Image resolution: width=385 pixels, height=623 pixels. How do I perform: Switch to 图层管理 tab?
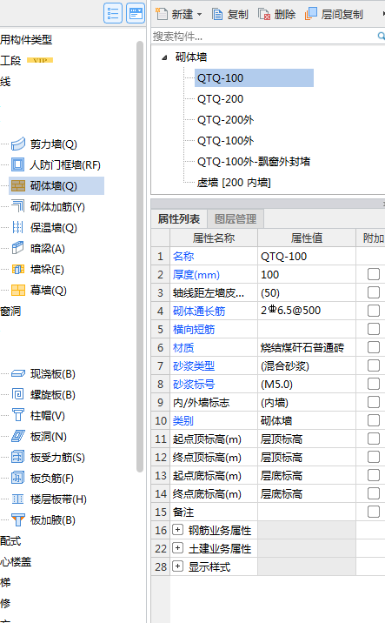(236, 219)
